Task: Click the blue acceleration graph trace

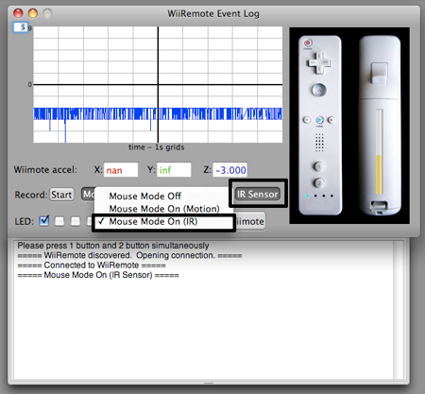Action: (x=158, y=114)
